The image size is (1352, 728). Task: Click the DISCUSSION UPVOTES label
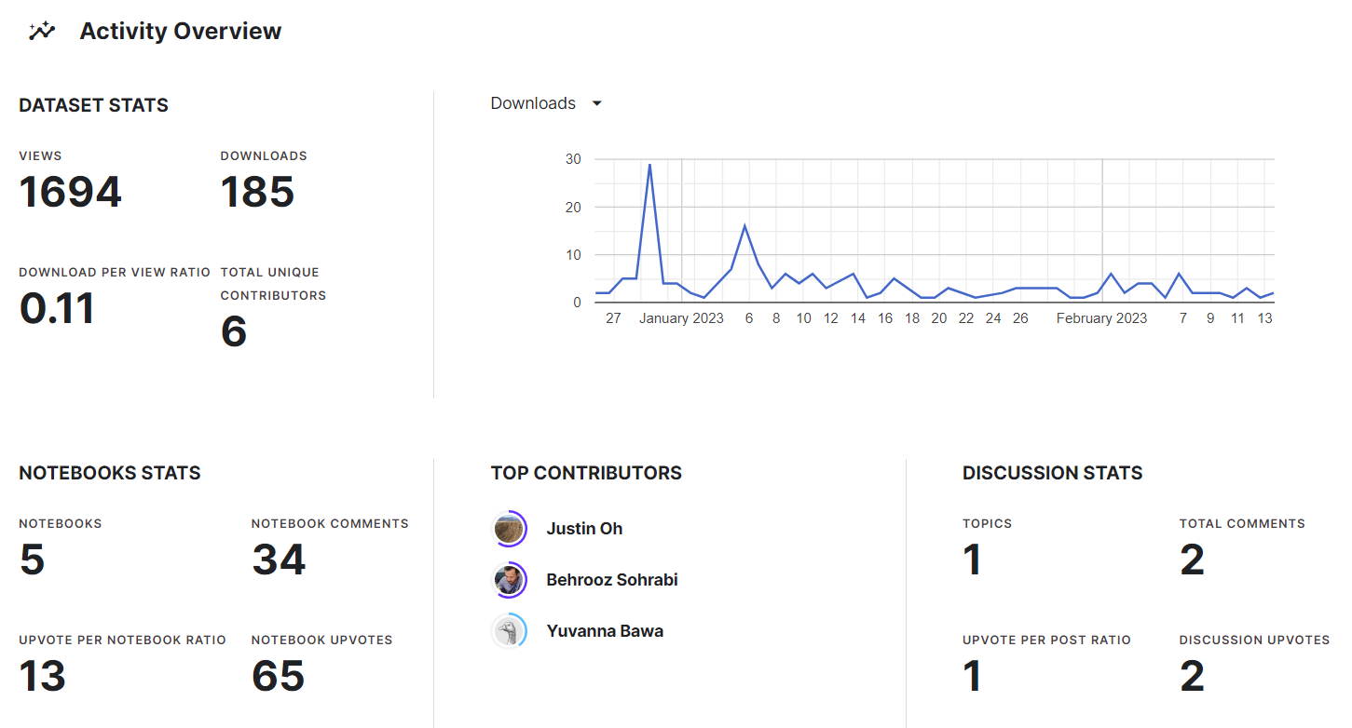1254,640
